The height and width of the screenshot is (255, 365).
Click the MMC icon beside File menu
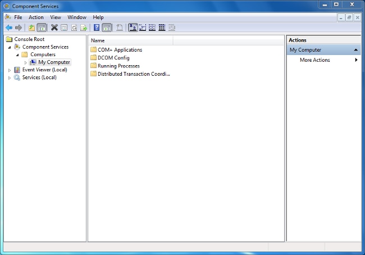[8, 17]
